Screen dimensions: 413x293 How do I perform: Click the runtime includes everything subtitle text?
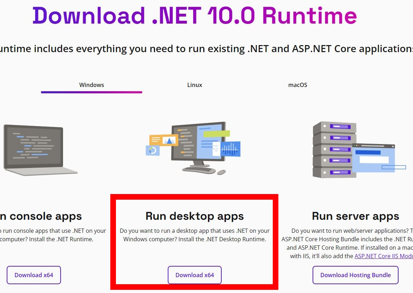[x=207, y=49]
